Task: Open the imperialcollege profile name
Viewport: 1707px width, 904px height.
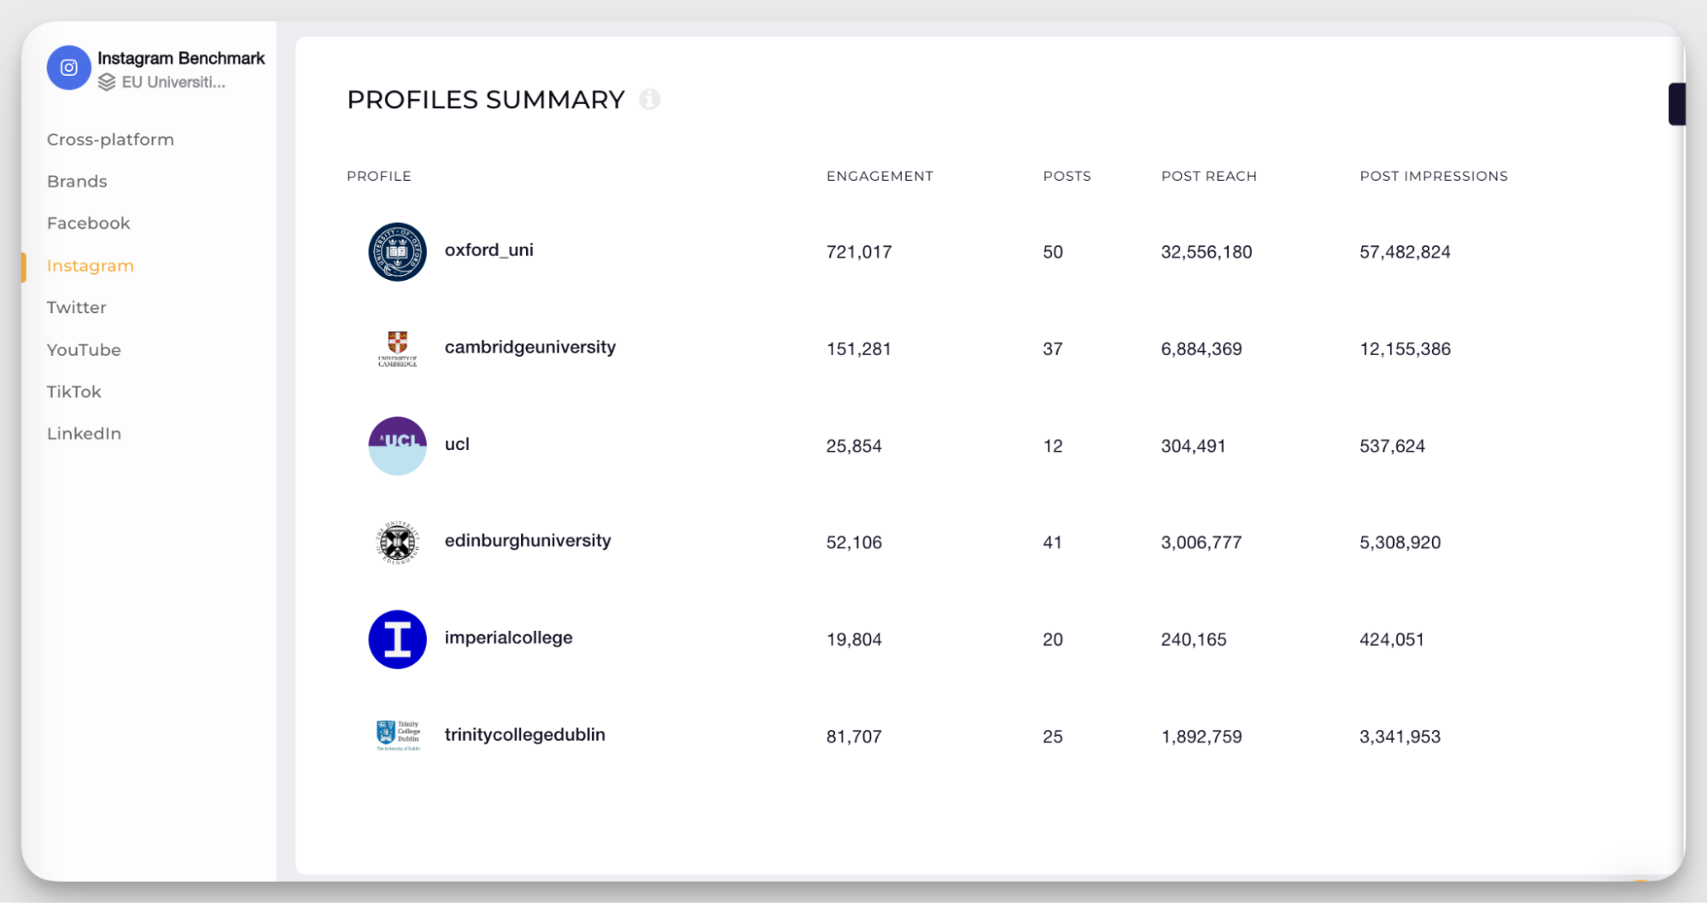Action: coord(508,638)
